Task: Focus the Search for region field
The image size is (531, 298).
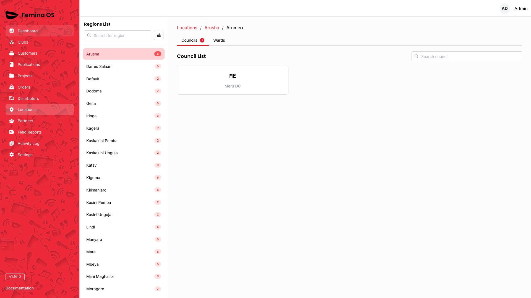Action: pos(118,35)
